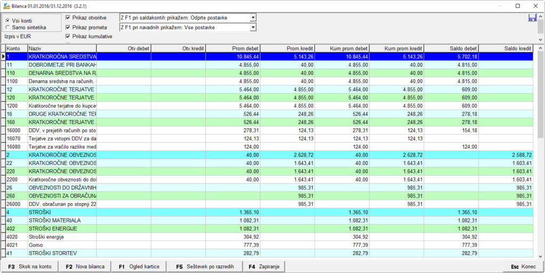Click the Konto column header
The height and width of the screenshot is (273, 545).
[15, 48]
